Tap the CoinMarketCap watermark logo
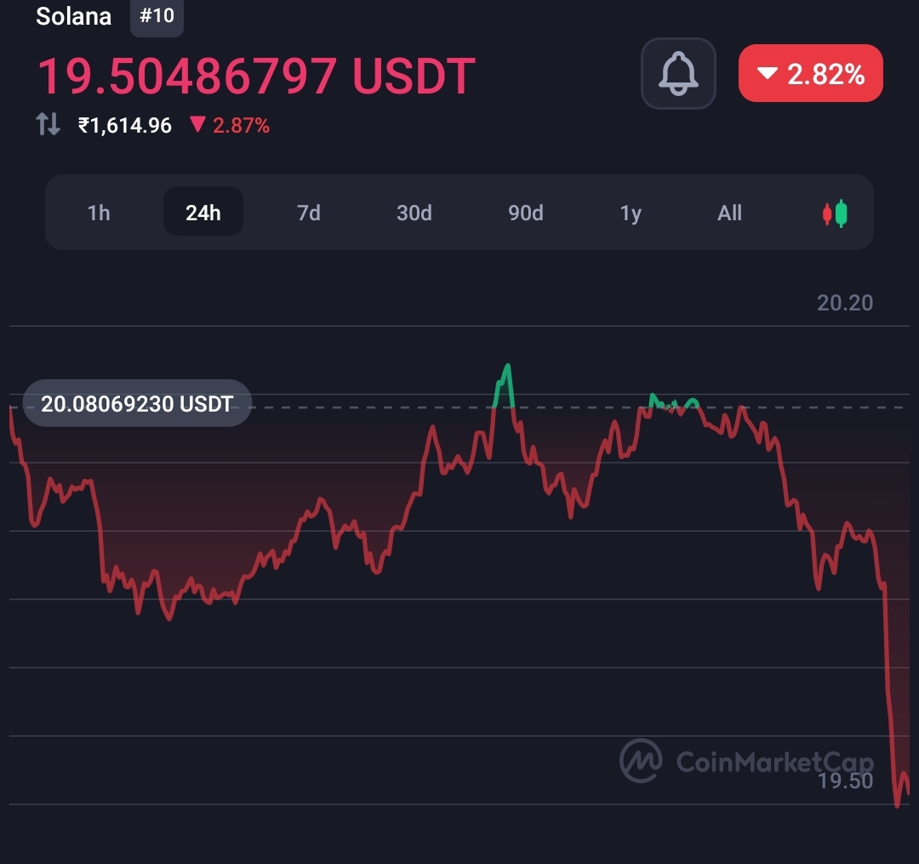This screenshot has height=864, width=919. [746, 761]
